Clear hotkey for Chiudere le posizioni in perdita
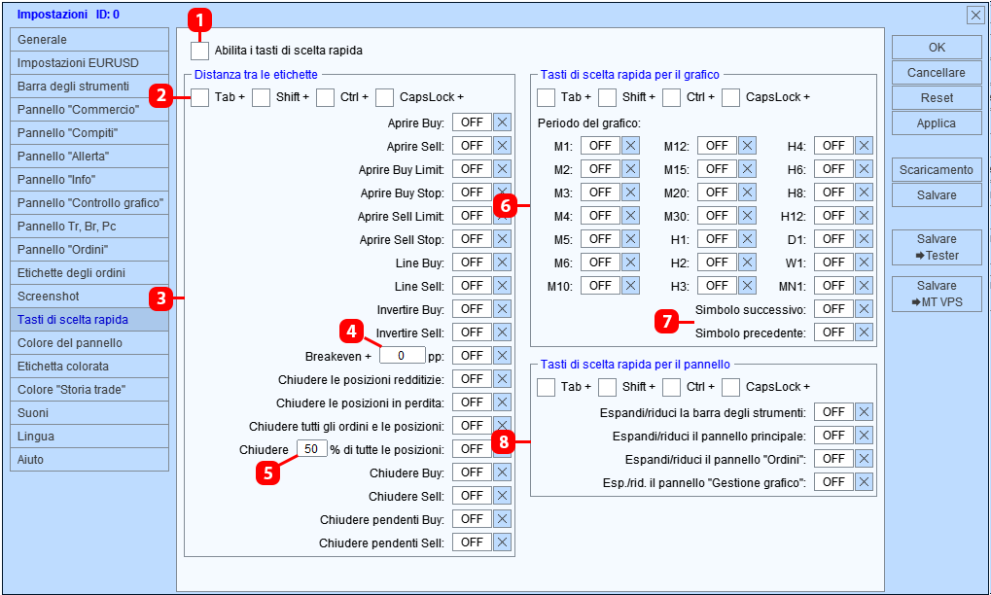 coord(503,402)
